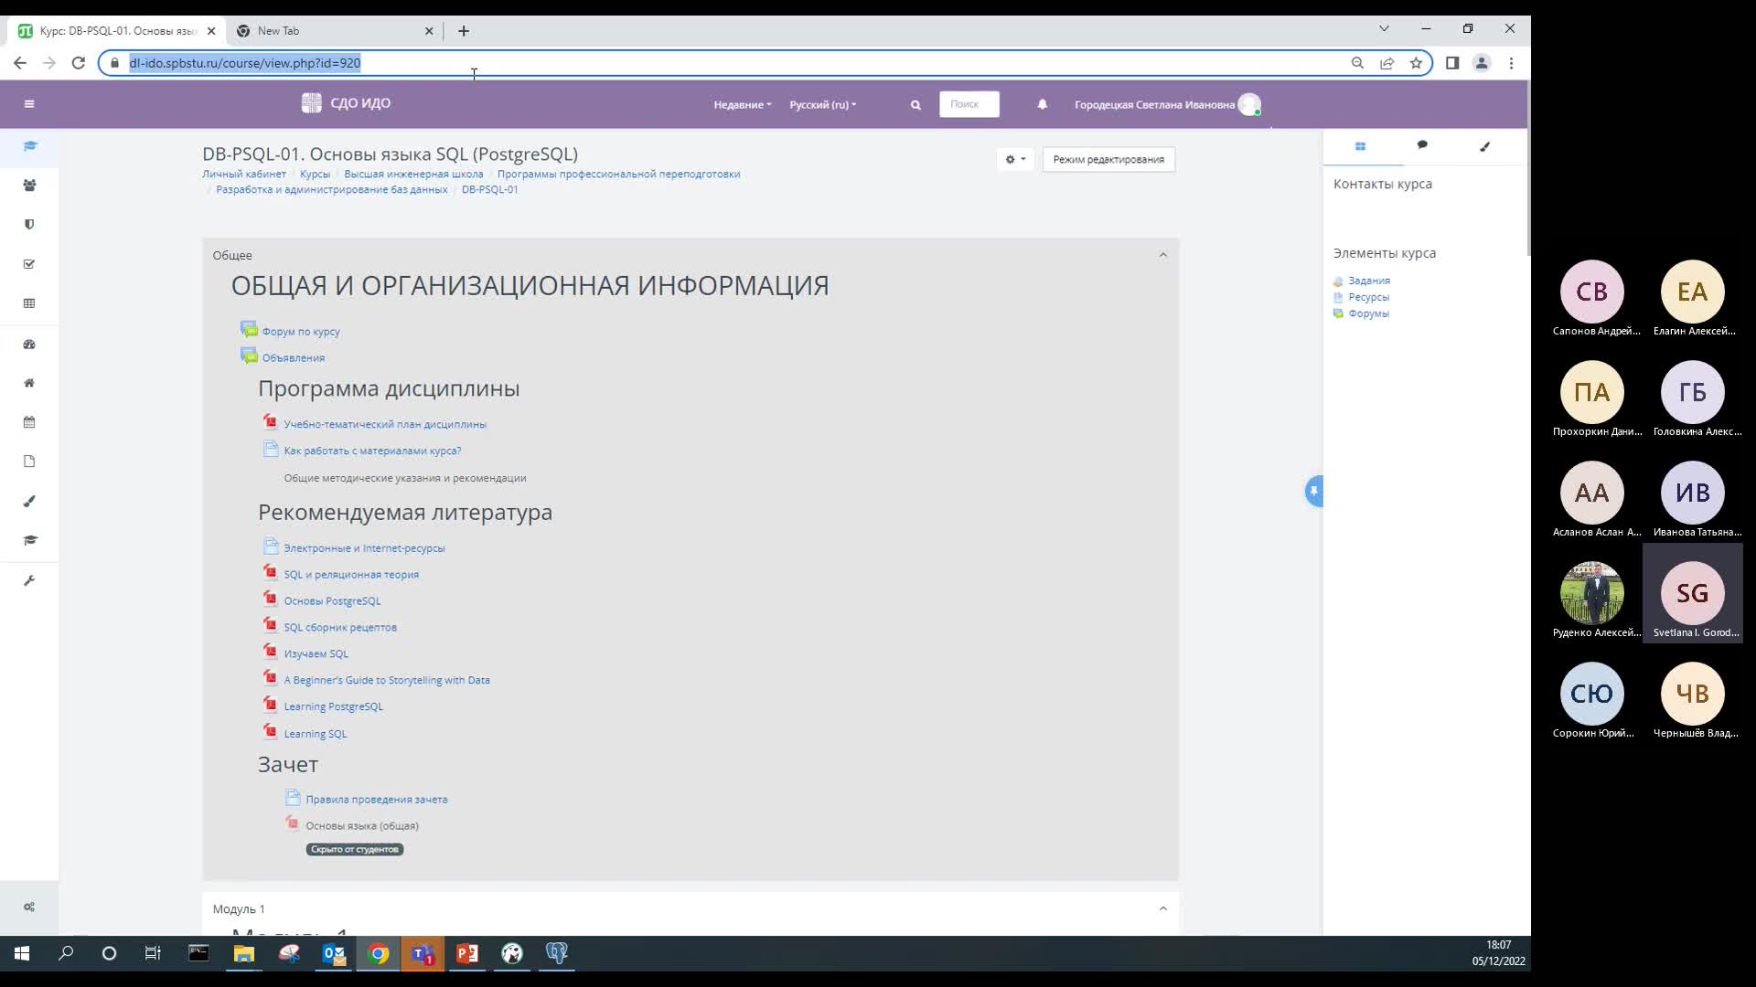
Task: Open Изучаем SQL PDF
Action: (316, 654)
